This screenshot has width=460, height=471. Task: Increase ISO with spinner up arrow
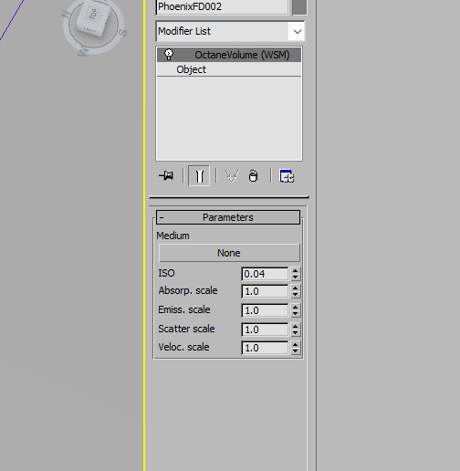tap(295, 270)
